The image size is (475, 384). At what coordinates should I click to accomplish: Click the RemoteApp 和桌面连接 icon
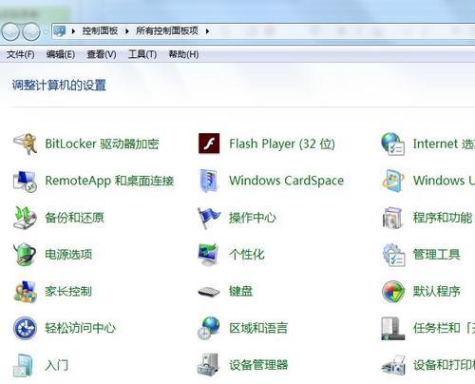25,181
